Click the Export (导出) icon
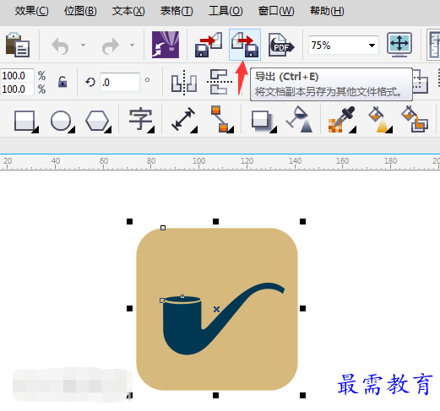Screen dimensions: 440x411 click(x=245, y=45)
